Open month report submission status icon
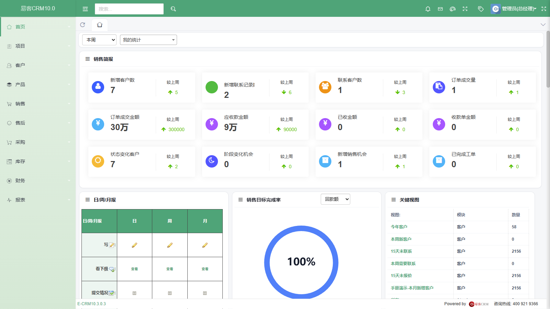The image size is (550, 309). click(x=205, y=293)
